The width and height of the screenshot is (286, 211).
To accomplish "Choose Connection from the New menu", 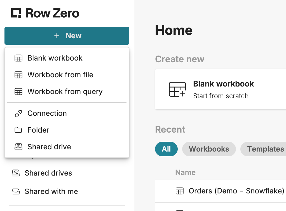I will (67, 113).
